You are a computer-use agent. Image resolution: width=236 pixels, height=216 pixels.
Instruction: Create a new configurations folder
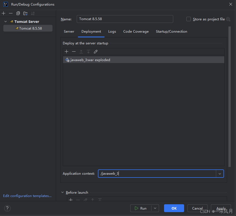tap(25, 13)
